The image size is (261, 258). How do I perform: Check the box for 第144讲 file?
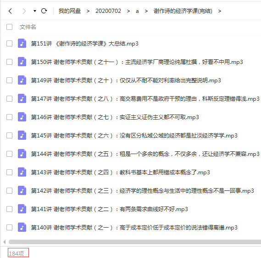[9, 154]
